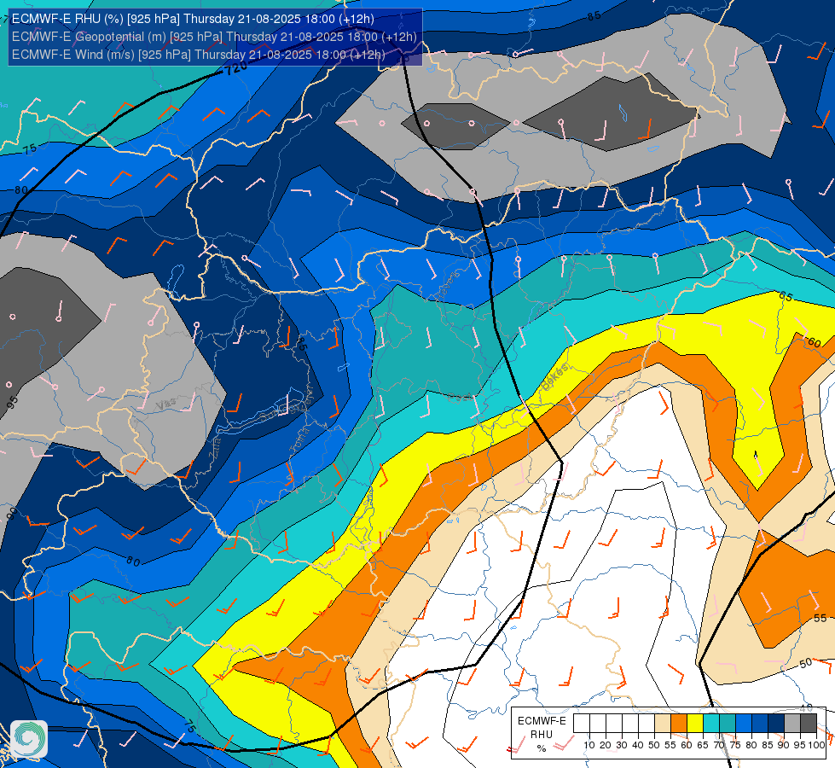Click the 60 humidity contour label on map
835x768 pixels.
point(815,342)
